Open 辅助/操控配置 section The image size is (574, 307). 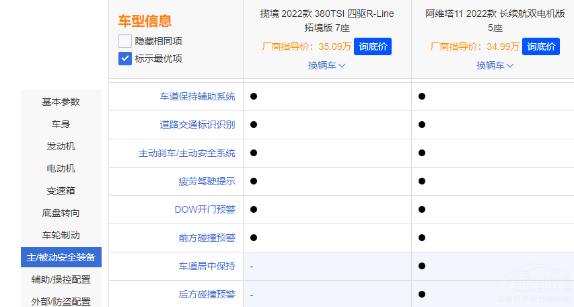(x=61, y=279)
